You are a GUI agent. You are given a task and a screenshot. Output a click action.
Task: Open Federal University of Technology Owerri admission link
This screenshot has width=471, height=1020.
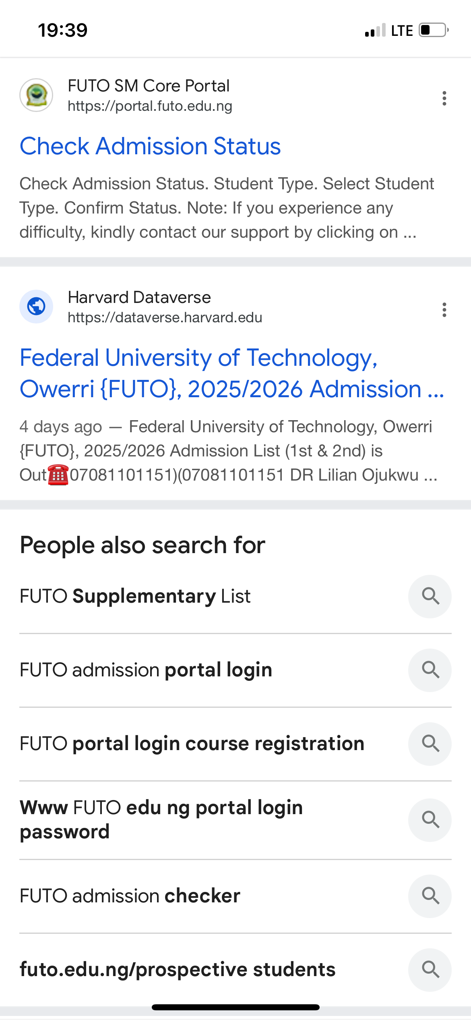[x=231, y=373]
